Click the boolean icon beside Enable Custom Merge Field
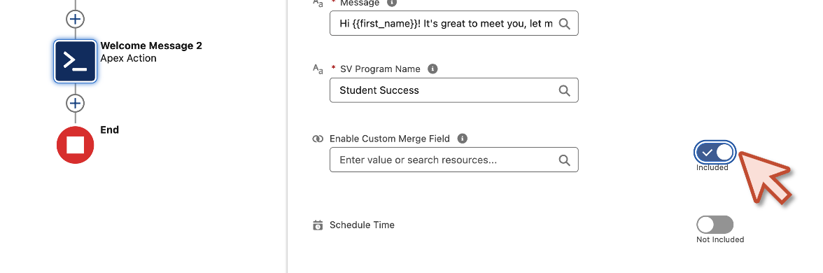The height and width of the screenshot is (273, 823). point(318,139)
